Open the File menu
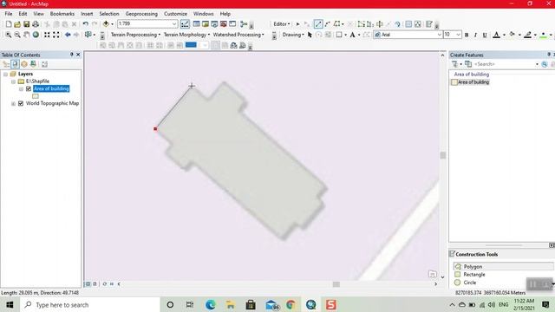 pyautogui.click(x=9, y=14)
